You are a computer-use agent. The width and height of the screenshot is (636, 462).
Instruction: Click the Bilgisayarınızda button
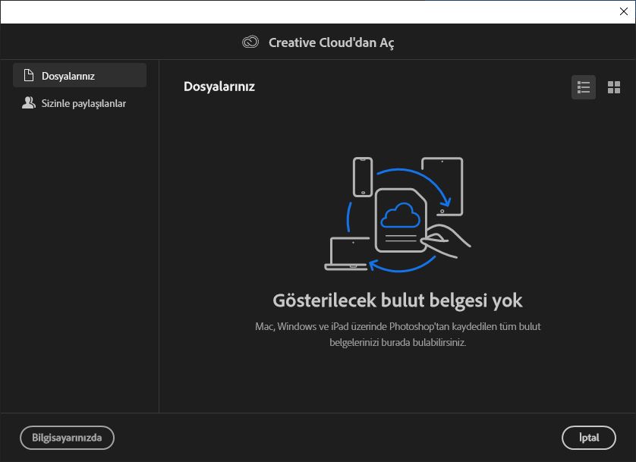67,438
